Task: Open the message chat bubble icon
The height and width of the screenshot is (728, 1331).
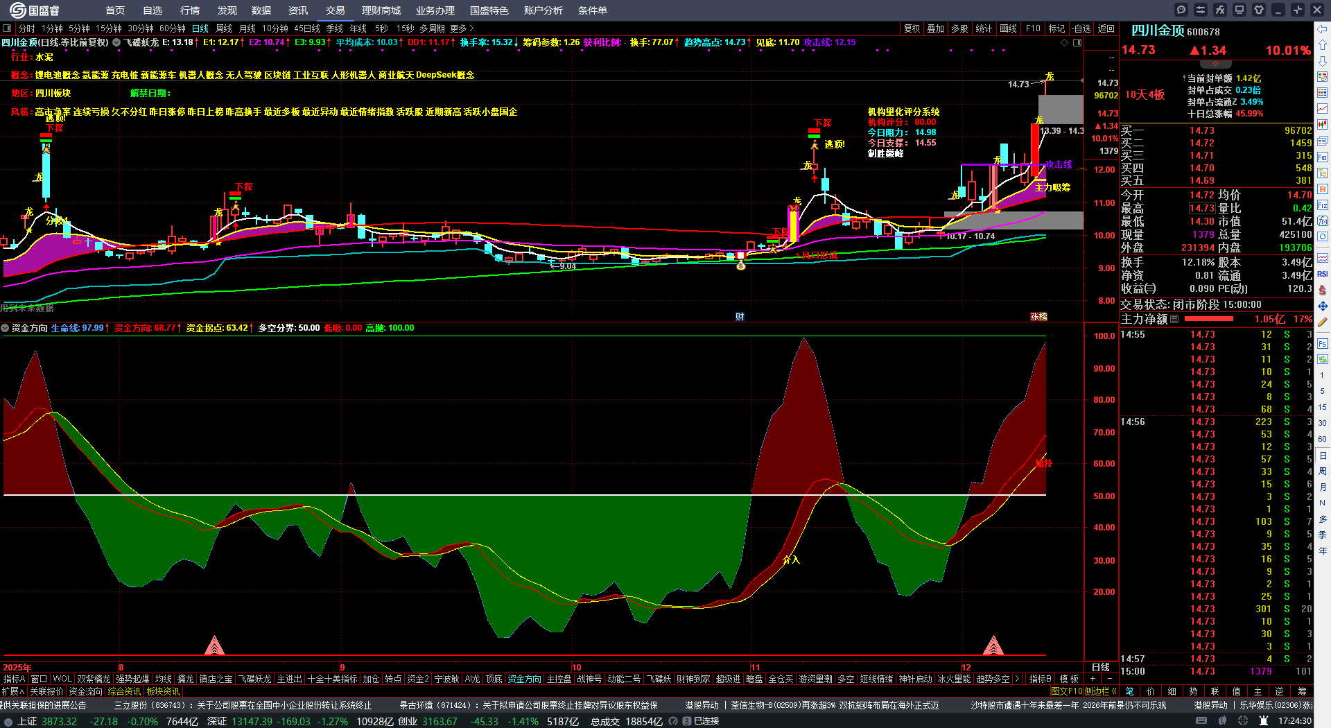Action: 1181,10
